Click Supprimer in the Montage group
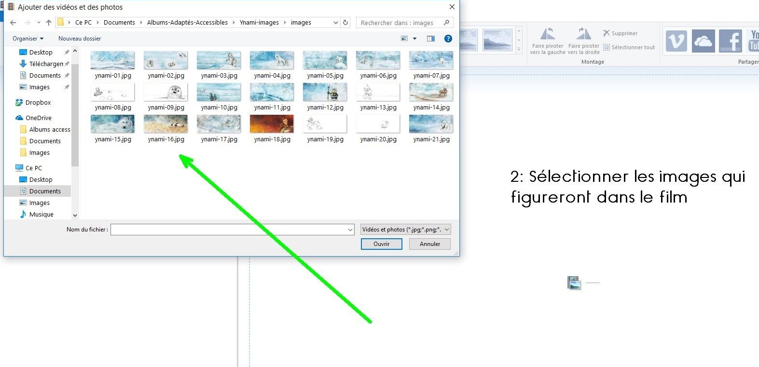Screen dimensions: 759x367 621,33
